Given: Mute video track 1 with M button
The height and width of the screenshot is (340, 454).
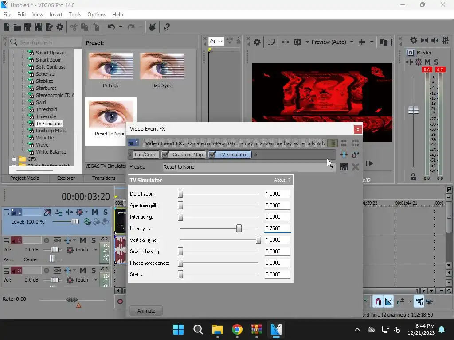Looking at the screenshot, I should (x=95, y=212).
